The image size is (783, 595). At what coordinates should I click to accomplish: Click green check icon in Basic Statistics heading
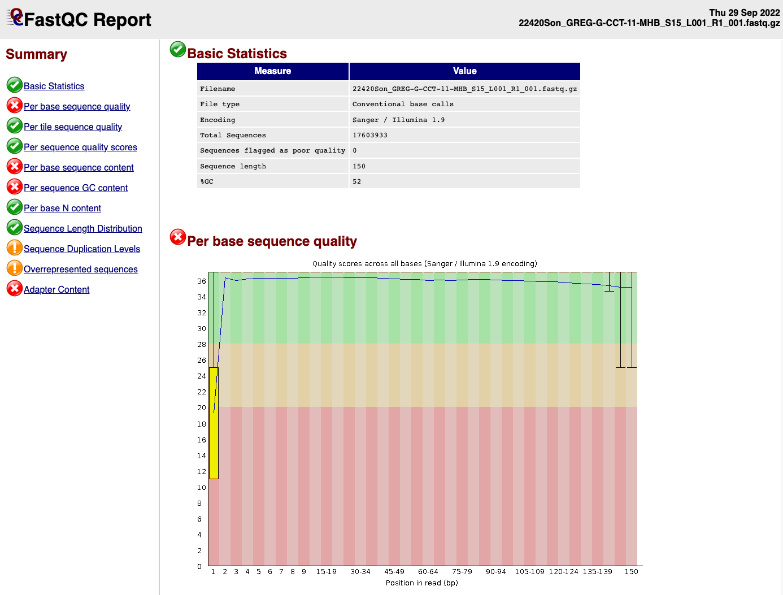click(178, 50)
